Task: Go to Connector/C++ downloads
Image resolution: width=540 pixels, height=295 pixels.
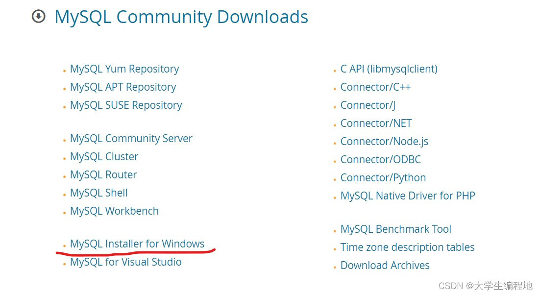Action: (x=375, y=87)
